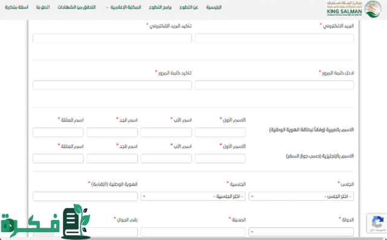Open the الرئيسية home menu item
Image resolution: width=387 pixels, height=240 pixels.
click(x=213, y=7)
